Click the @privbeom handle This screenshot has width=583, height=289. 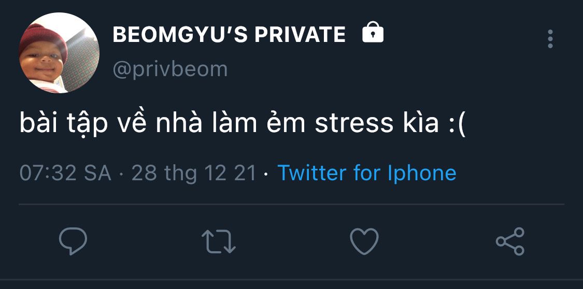coord(170,69)
